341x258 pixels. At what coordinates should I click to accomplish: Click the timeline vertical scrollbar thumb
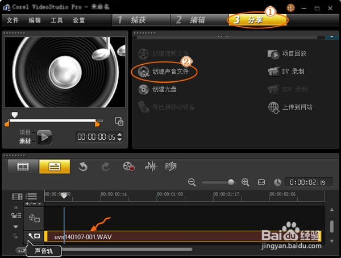(x=332, y=226)
